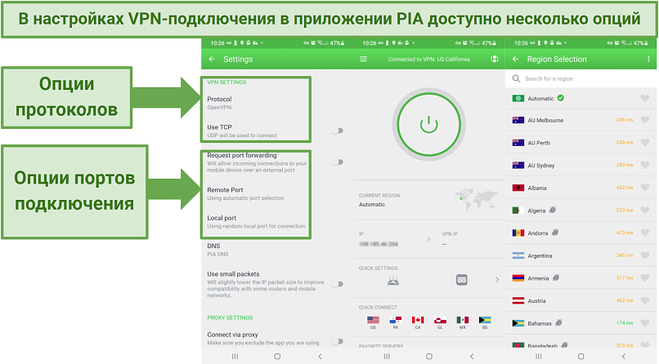Select Andorra region
Viewport: 659px width, 364px height.
click(581, 233)
